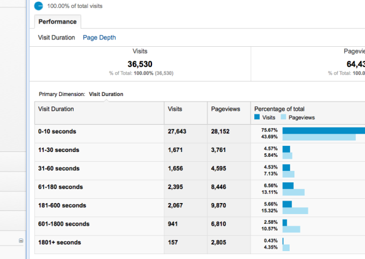Select the Visit Duration view
Viewport: 365px width, 259px height.
[x=57, y=38]
